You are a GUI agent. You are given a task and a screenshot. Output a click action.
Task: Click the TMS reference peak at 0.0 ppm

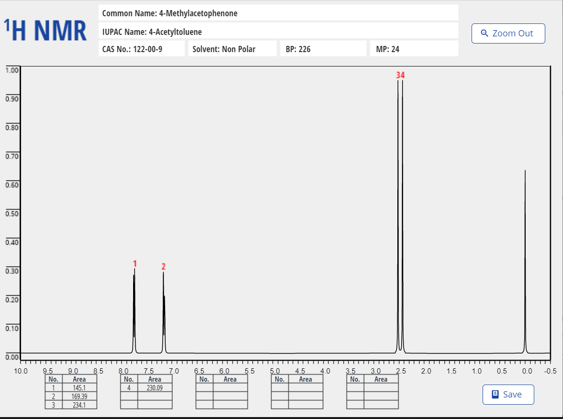525,262
